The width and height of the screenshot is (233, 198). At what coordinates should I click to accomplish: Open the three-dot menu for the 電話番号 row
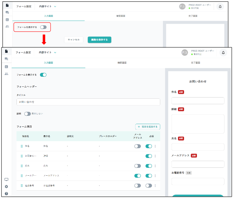point(155,185)
